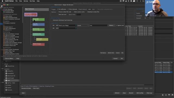Enable the Entire camera cards option
Screen dimensions: 174x98
73,12
